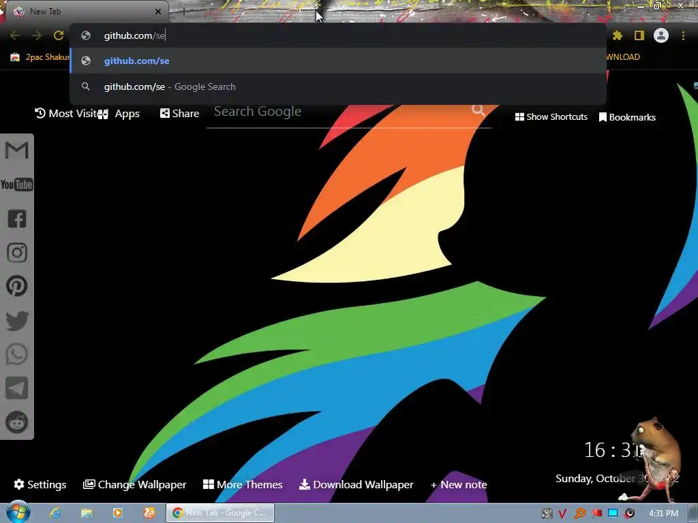This screenshot has width=698, height=523.
Task: Click Change Wallpaper
Action: pyautogui.click(x=135, y=484)
